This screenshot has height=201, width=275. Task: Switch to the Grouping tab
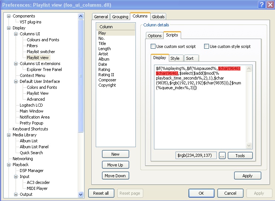point(120,17)
